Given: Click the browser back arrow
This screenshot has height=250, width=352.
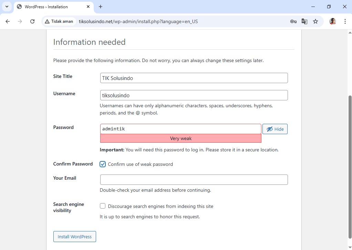Looking at the screenshot, I should pyautogui.click(x=8, y=21).
